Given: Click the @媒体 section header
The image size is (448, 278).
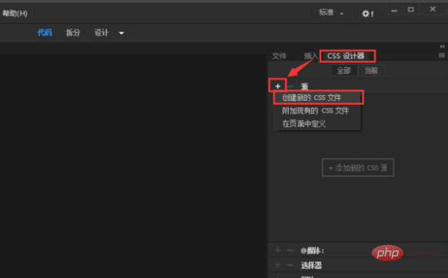Looking at the screenshot, I should [312, 251].
